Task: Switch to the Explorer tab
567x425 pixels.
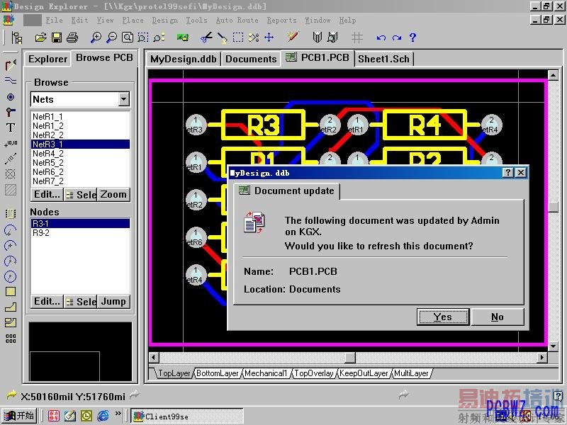Action: (x=47, y=59)
